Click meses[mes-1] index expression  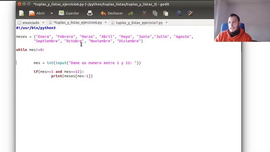pyautogui.click(x=78, y=76)
